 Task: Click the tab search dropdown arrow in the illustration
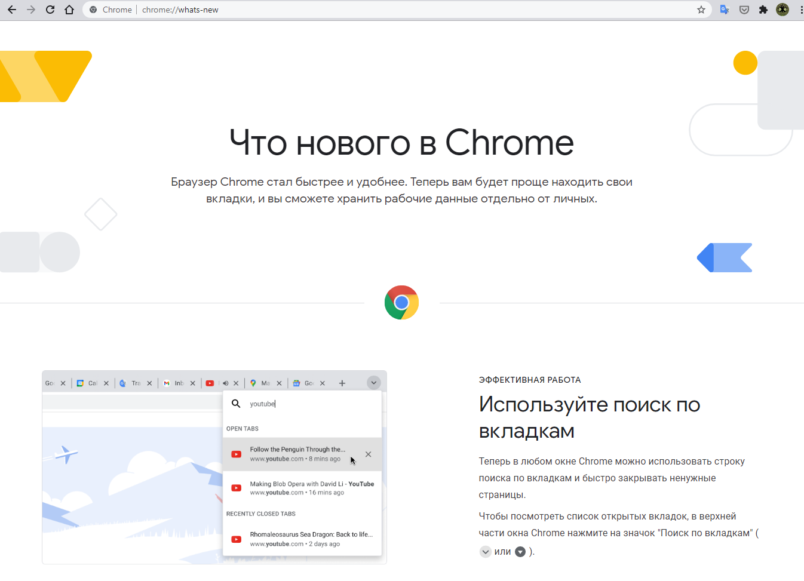pyautogui.click(x=373, y=383)
